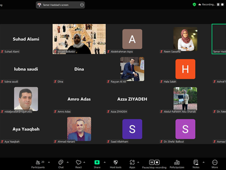Click muted mic icon beside Azza ZIYADEH
The image size is (226, 170).
[108, 111]
